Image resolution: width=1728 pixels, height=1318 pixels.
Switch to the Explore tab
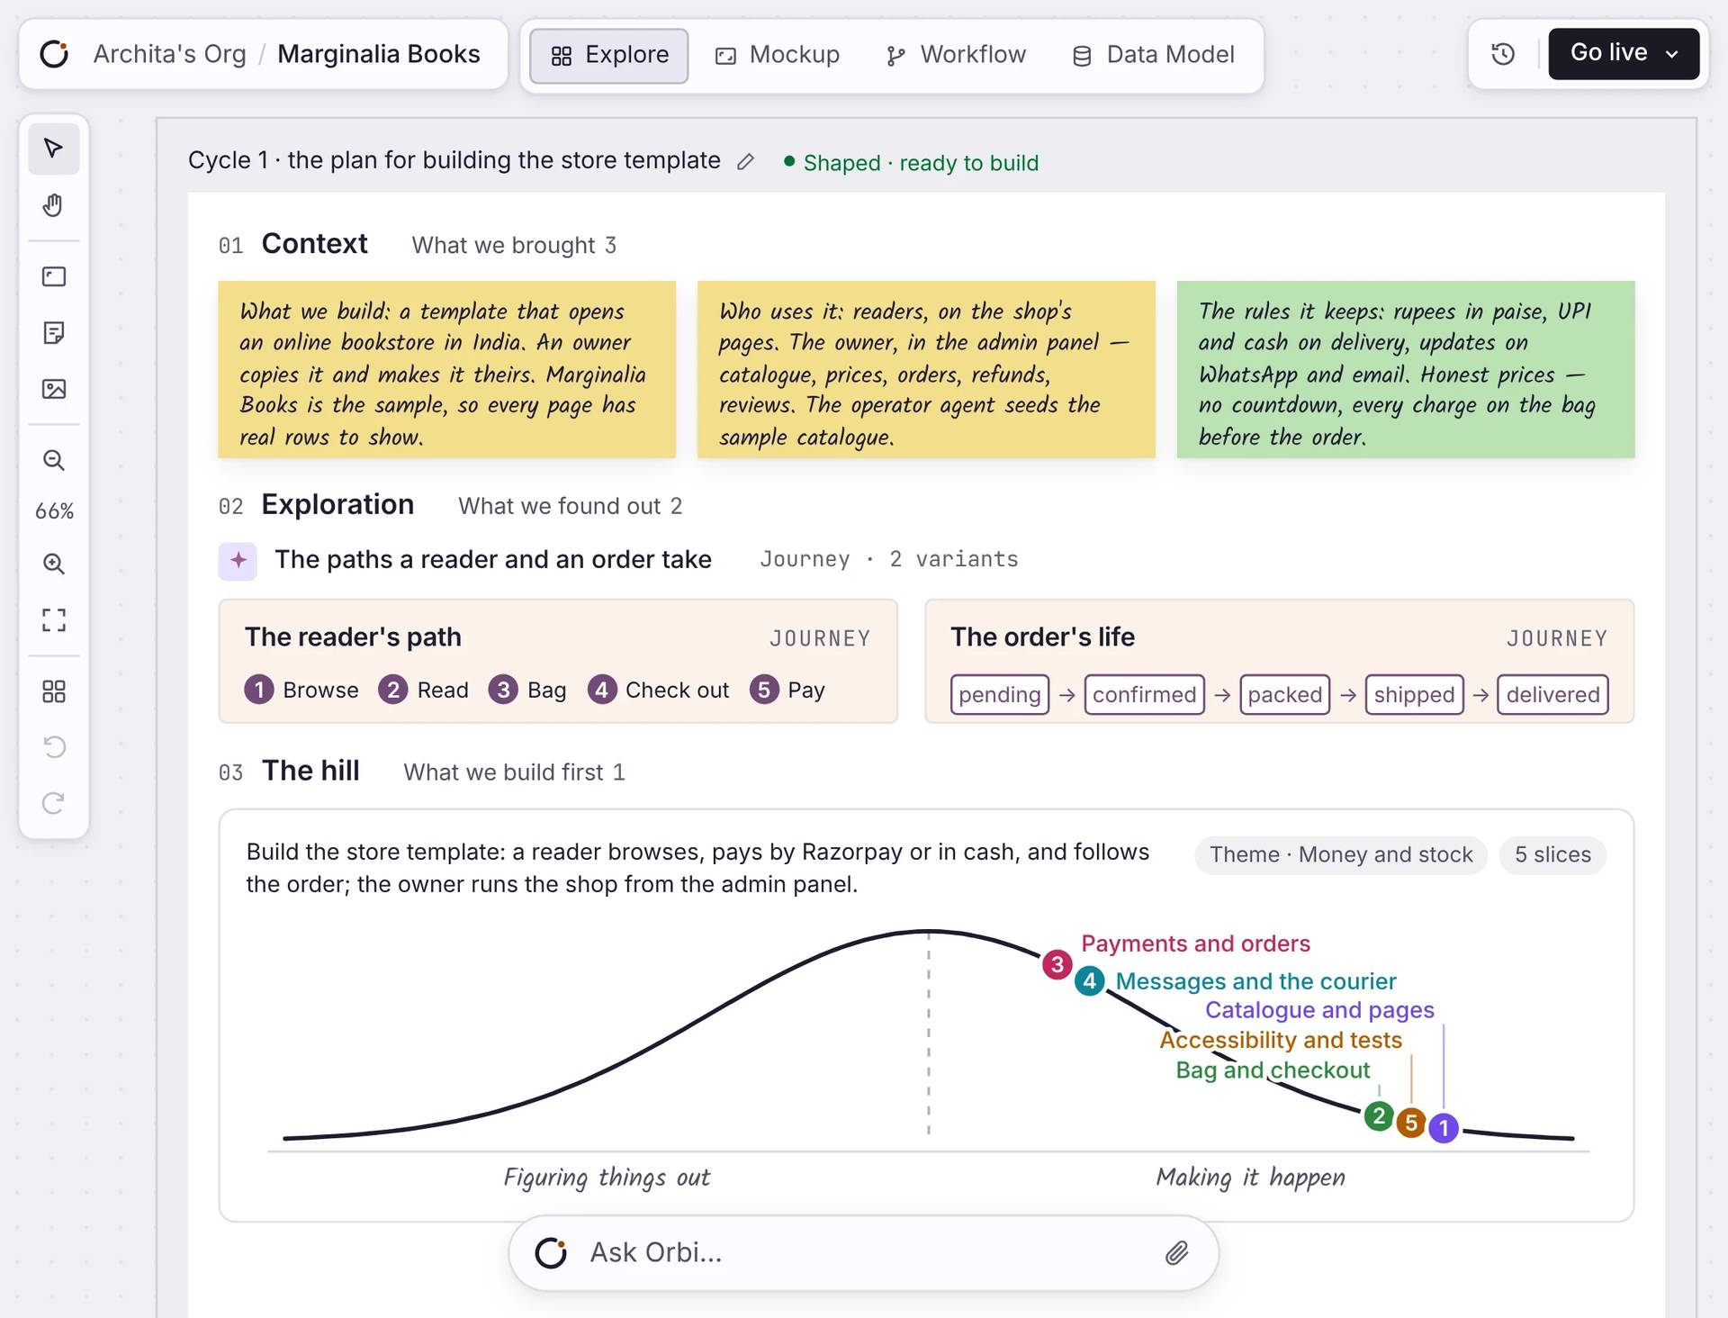click(609, 55)
